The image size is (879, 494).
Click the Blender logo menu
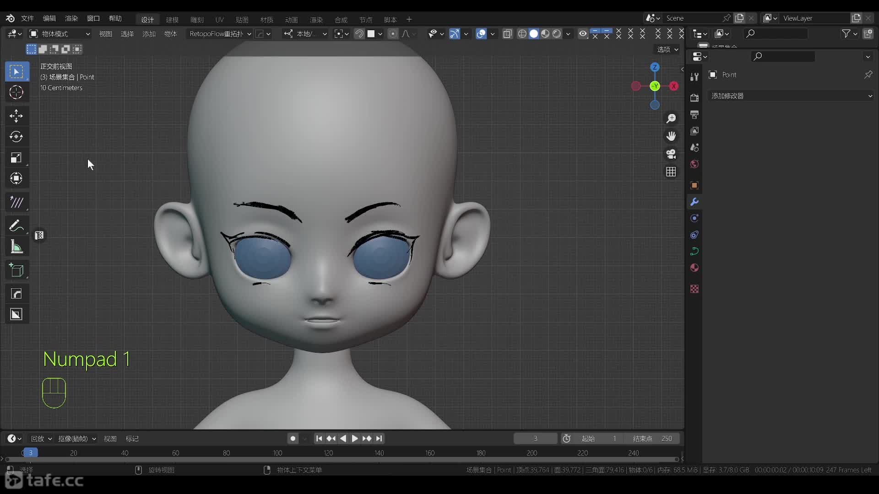pyautogui.click(x=10, y=18)
